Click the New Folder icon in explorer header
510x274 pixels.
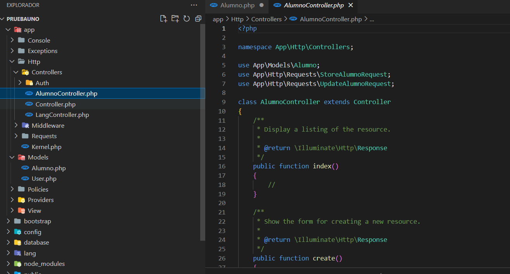click(x=175, y=19)
